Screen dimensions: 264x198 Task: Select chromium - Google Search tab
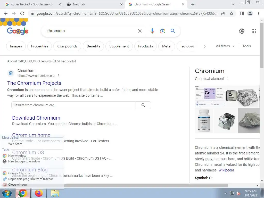point(153,4)
